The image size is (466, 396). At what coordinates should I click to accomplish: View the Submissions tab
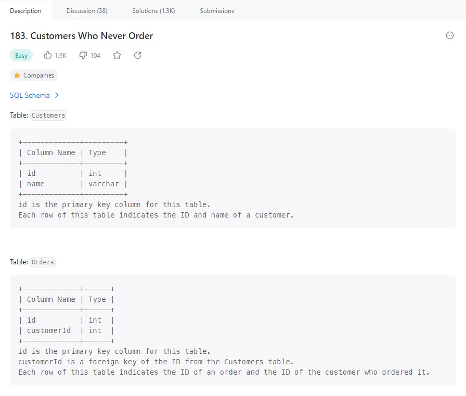click(217, 10)
